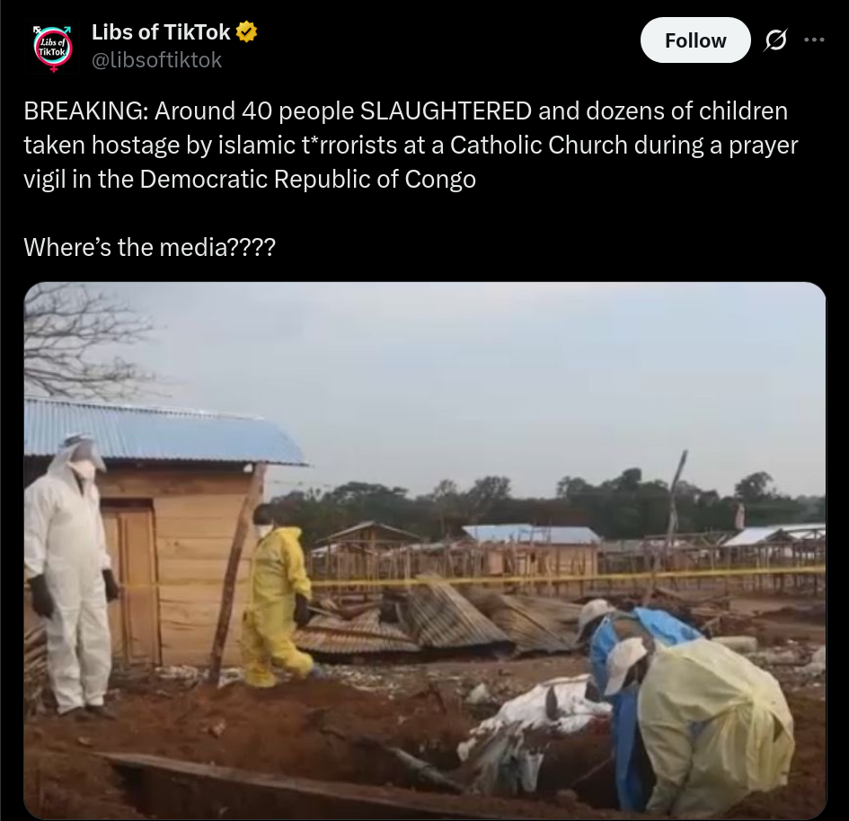The image size is (849, 821).
Task: Follow the Libs of TikTok account
Action: point(695,40)
